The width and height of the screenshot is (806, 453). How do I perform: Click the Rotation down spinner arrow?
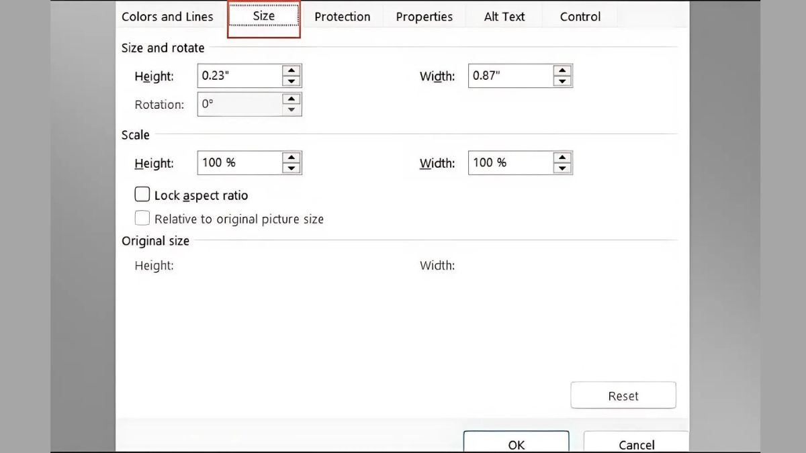[291, 109]
